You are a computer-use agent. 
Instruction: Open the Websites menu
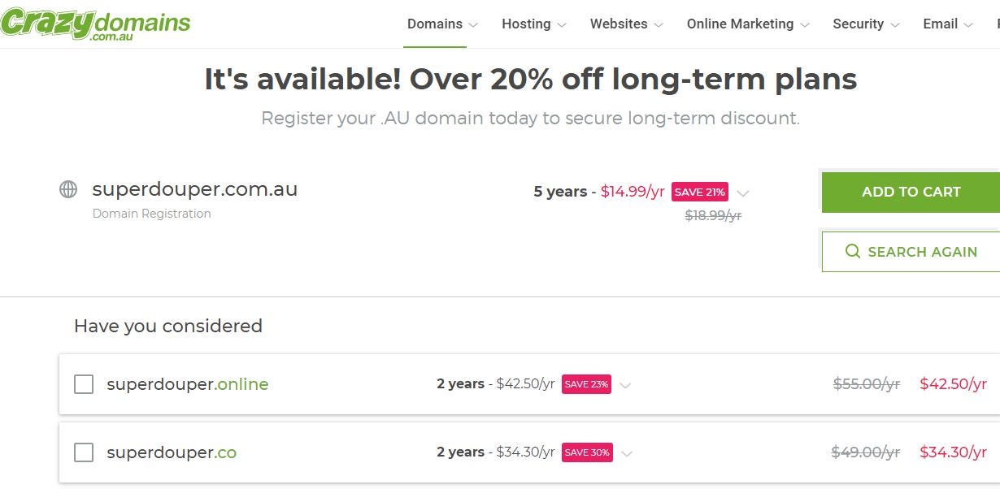tap(626, 24)
